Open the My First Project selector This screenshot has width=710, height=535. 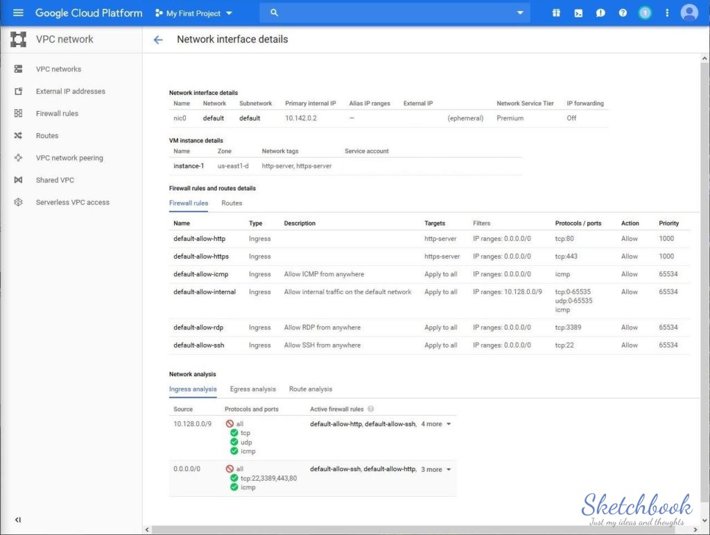coord(194,13)
